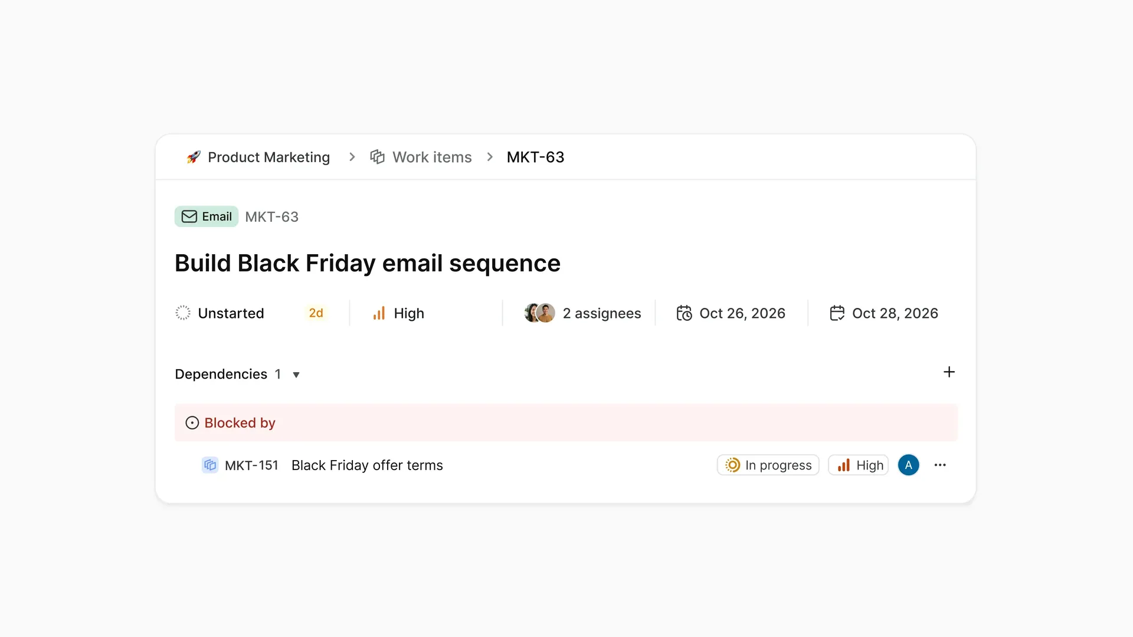Click the MKT-63 identifier next to Email
Viewport: 1133px width, 637px height.
271,216
